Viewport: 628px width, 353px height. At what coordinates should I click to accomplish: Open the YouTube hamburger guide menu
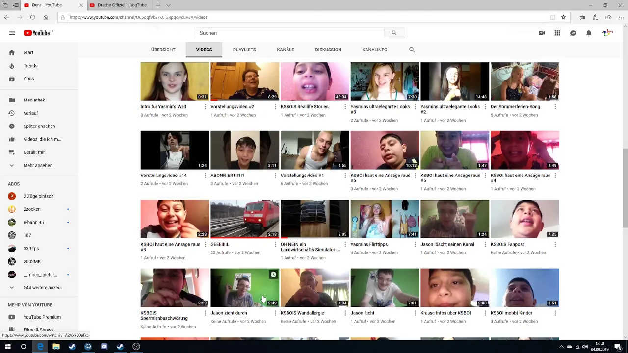pos(12,33)
